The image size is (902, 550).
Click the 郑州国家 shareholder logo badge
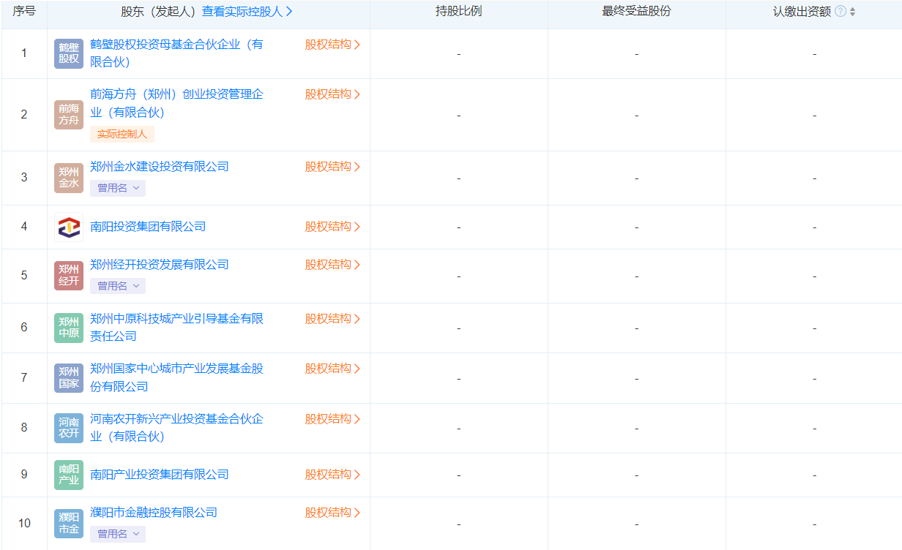[x=69, y=378]
